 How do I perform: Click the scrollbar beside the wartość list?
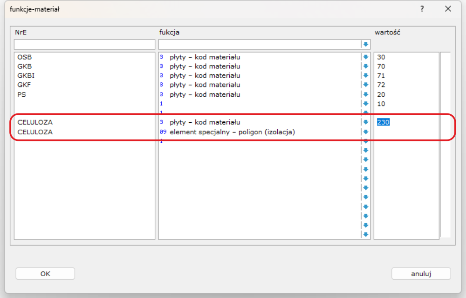pos(445,145)
